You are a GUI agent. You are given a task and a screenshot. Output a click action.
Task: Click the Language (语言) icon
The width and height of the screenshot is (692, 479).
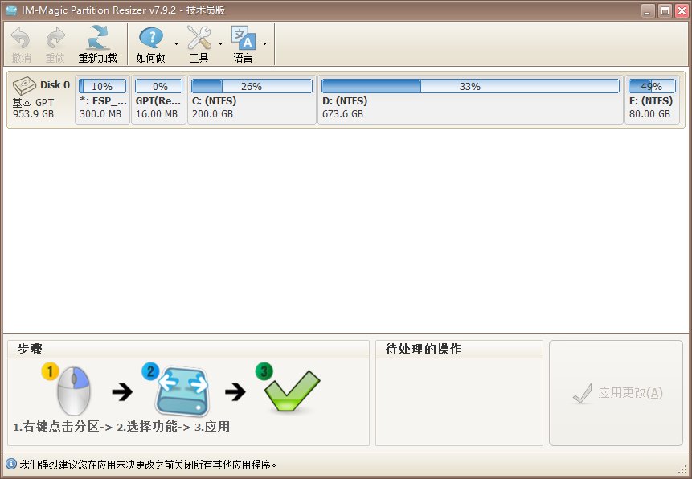point(244,38)
